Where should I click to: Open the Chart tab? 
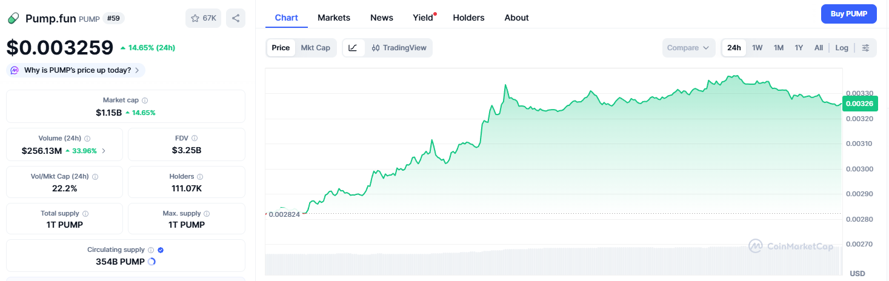(287, 18)
